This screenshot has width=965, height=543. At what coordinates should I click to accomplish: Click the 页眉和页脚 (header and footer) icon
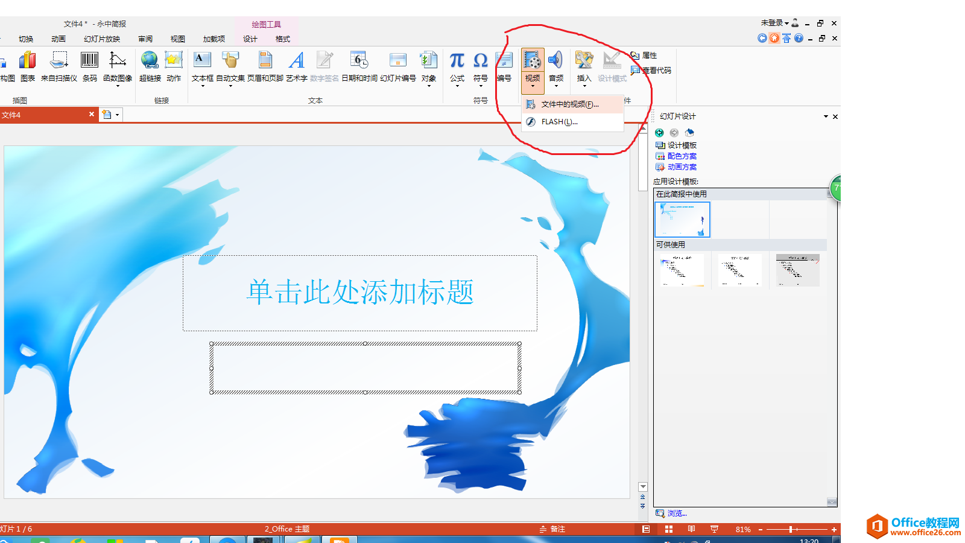[x=265, y=60]
